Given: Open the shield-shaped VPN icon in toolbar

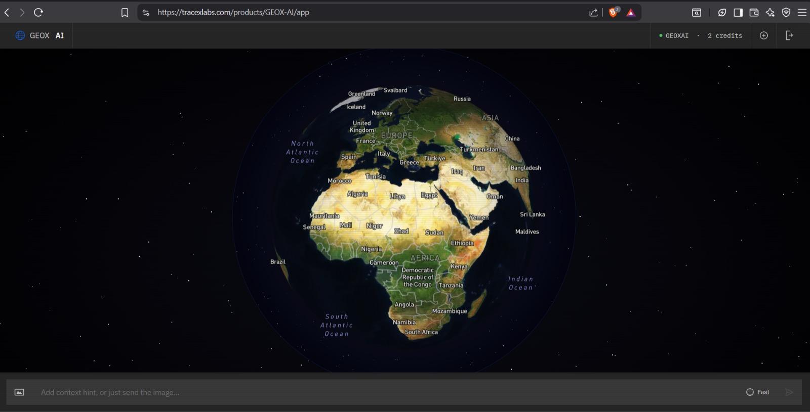Looking at the screenshot, I should coord(786,13).
